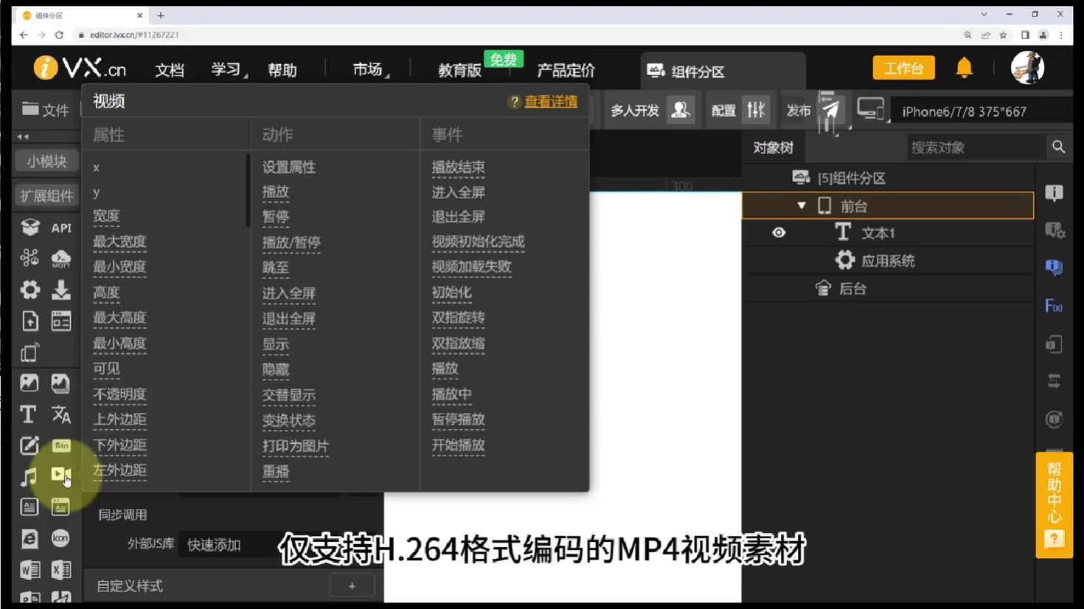Click the 设置属性 action
The height and width of the screenshot is (609, 1084).
click(289, 167)
